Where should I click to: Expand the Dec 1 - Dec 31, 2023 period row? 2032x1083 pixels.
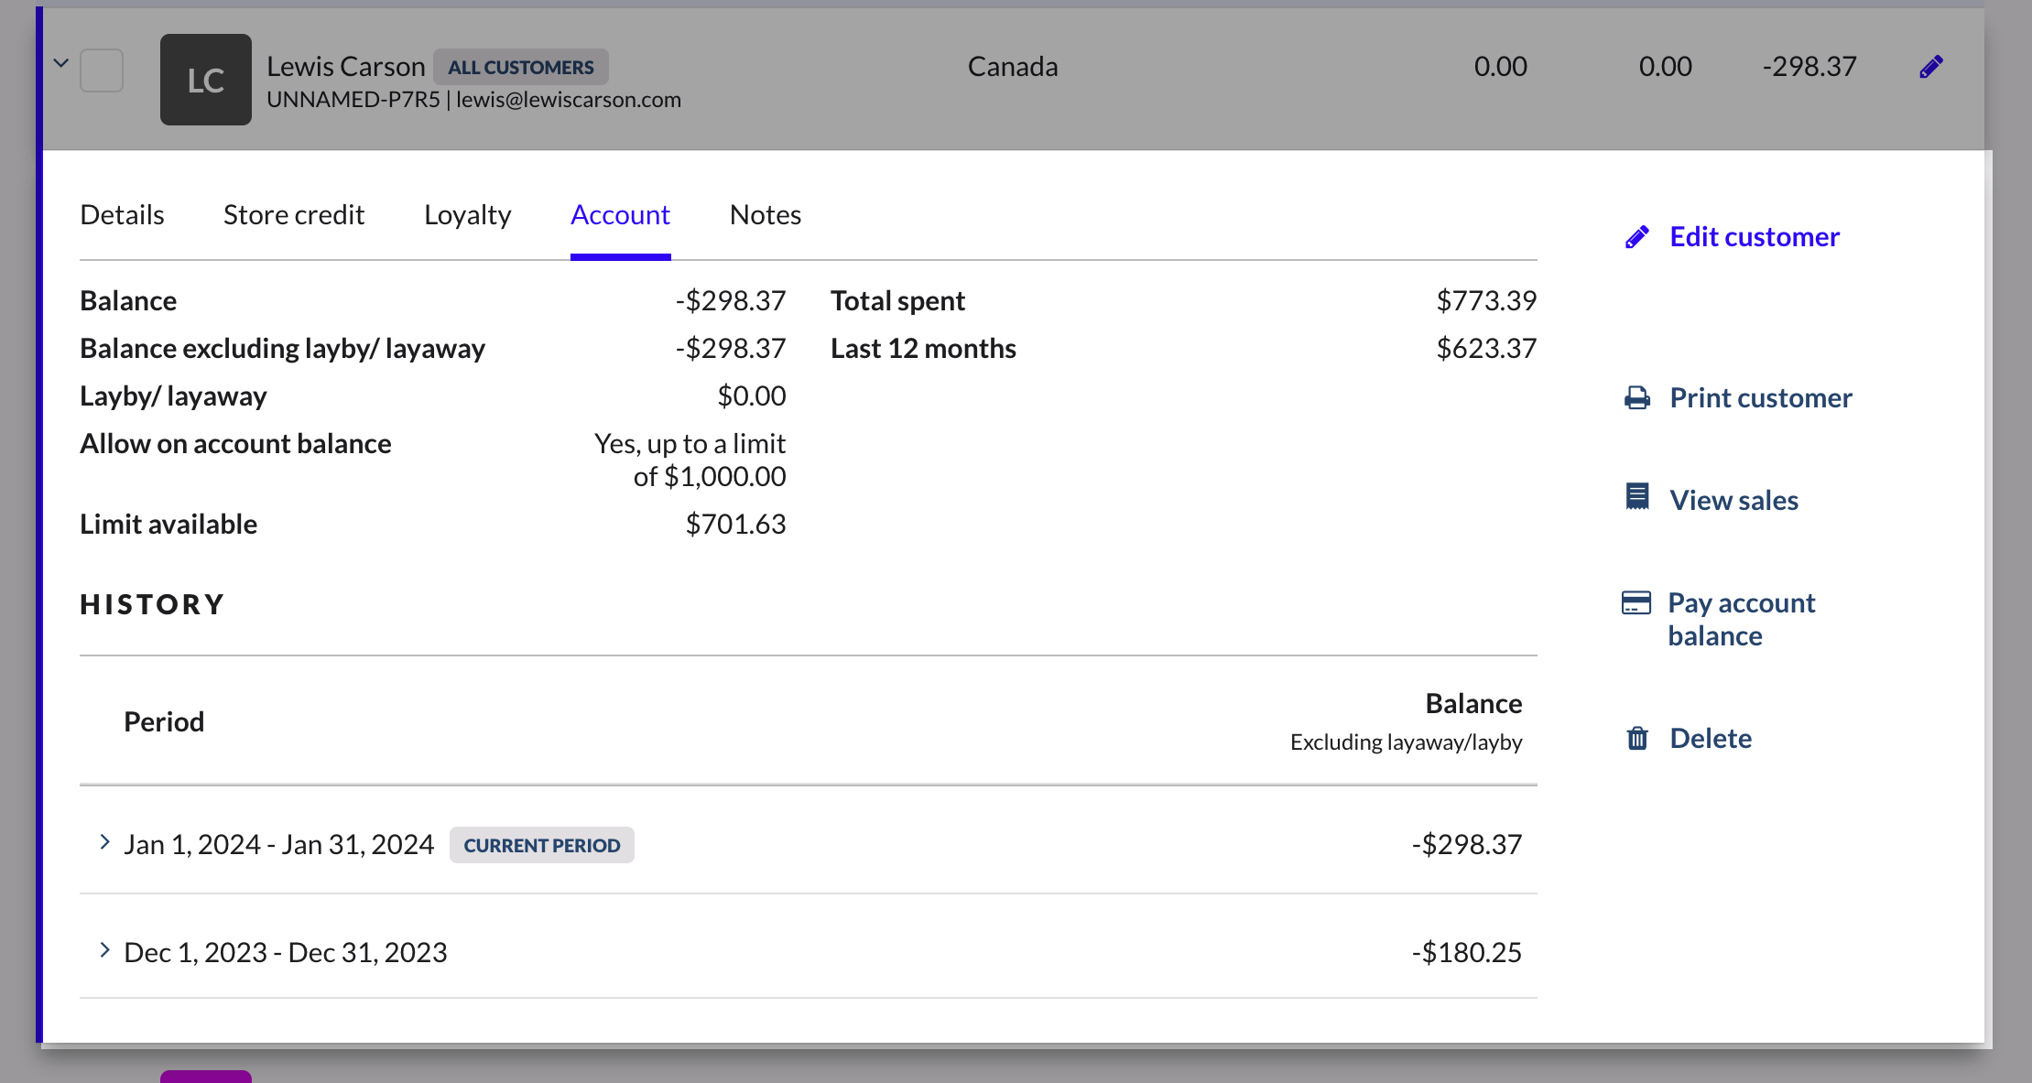pos(105,950)
